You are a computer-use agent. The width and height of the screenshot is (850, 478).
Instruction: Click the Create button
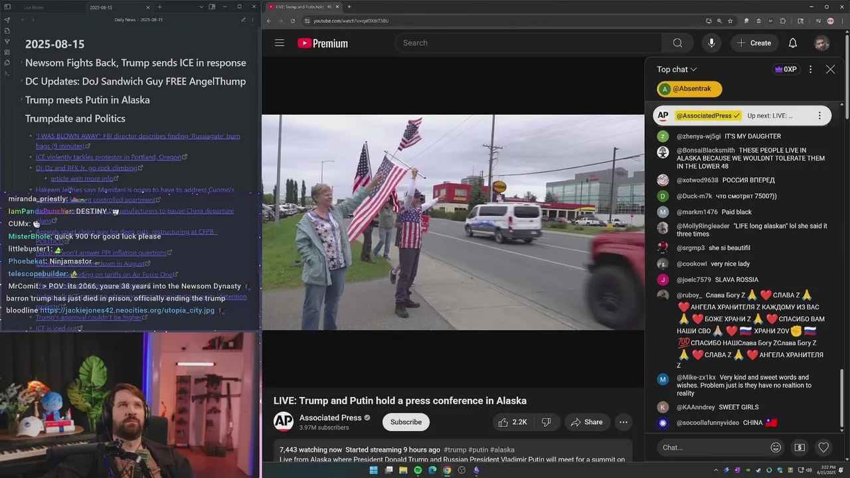pyautogui.click(x=754, y=43)
